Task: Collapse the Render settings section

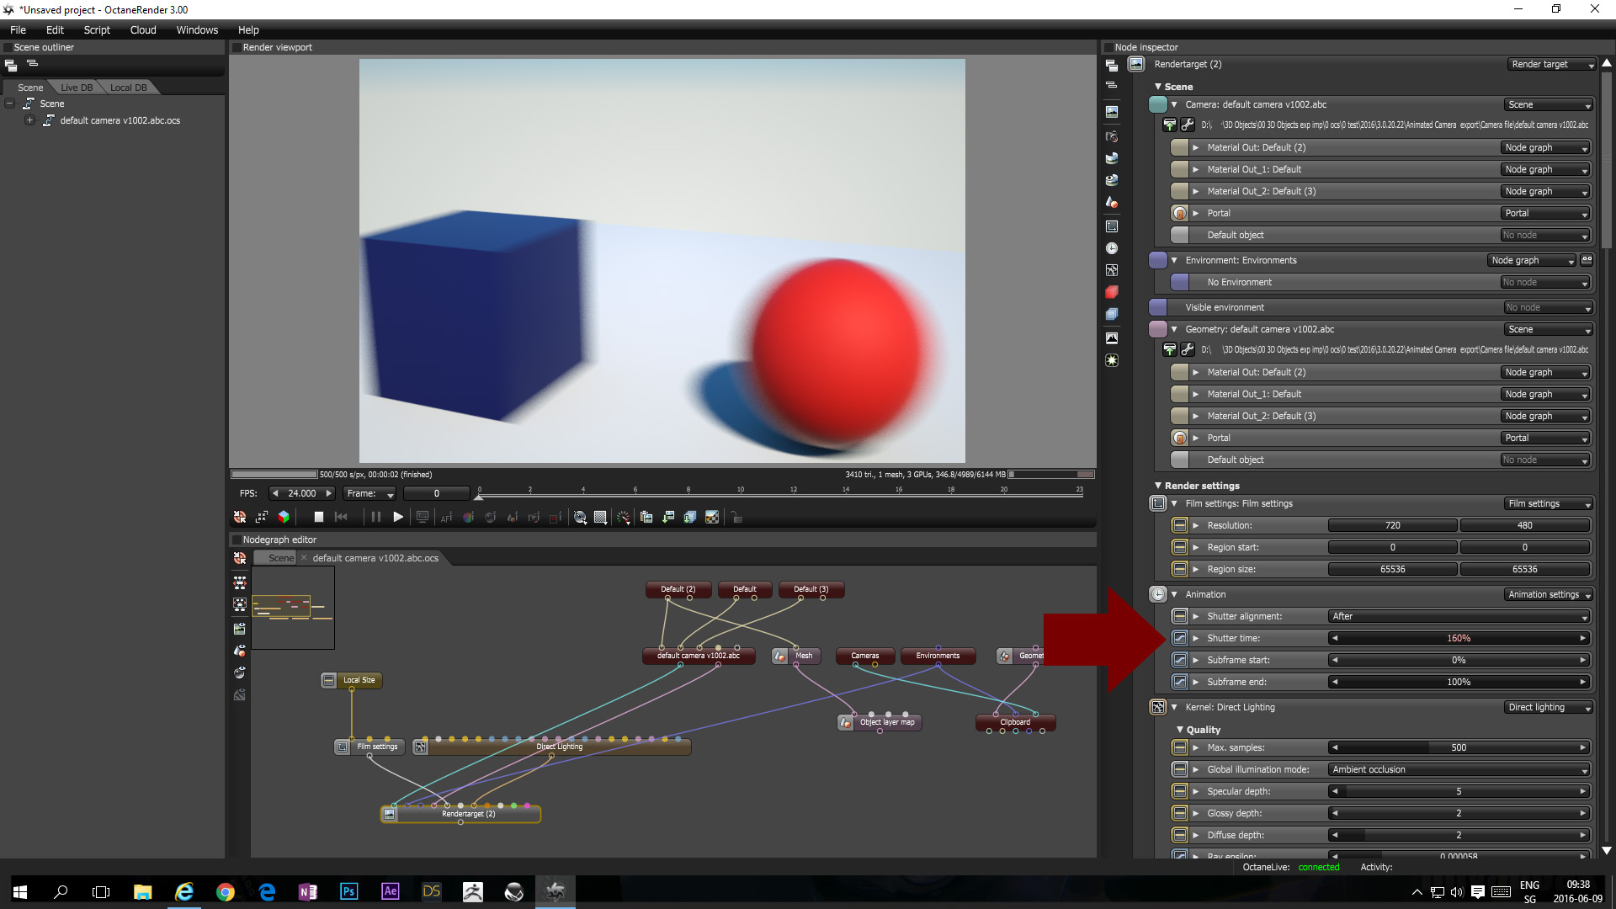Action: 1158,486
